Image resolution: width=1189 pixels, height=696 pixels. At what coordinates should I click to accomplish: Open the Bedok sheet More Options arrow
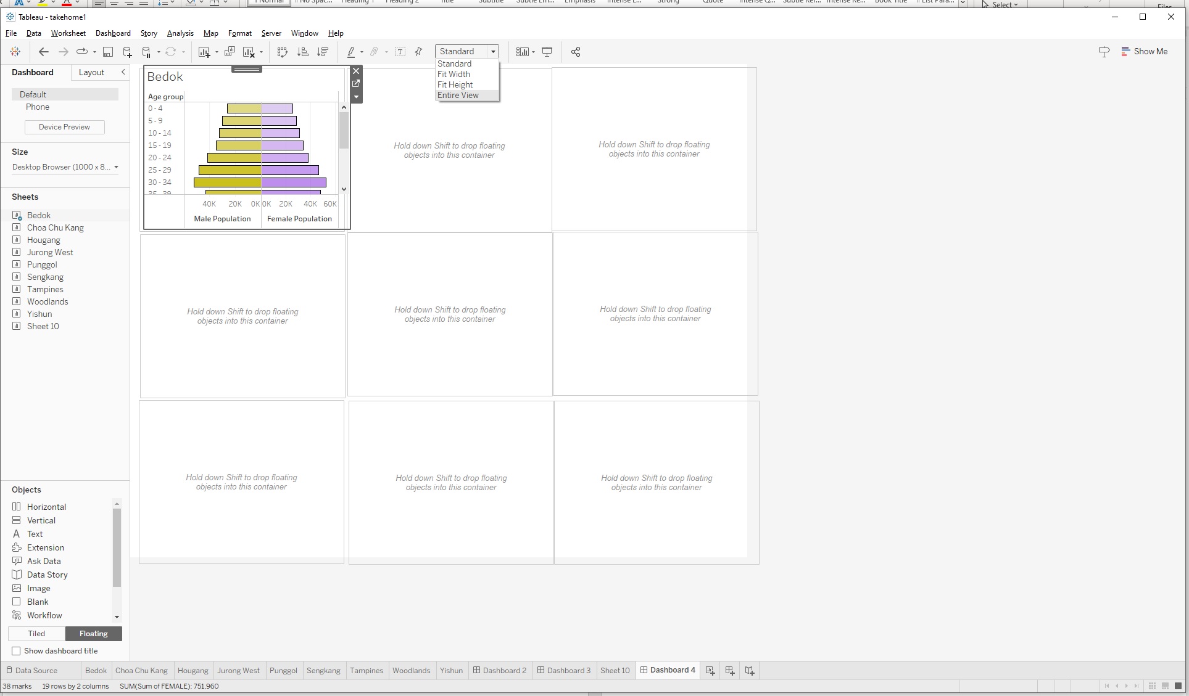coord(356,97)
